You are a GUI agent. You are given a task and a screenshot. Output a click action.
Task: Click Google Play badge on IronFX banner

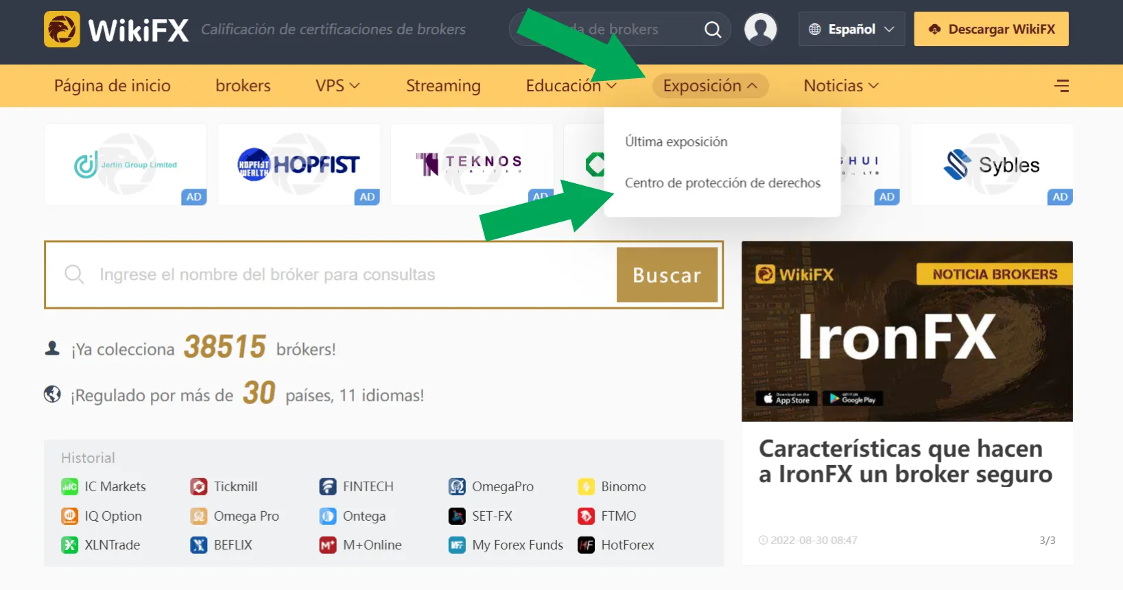(853, 399)
